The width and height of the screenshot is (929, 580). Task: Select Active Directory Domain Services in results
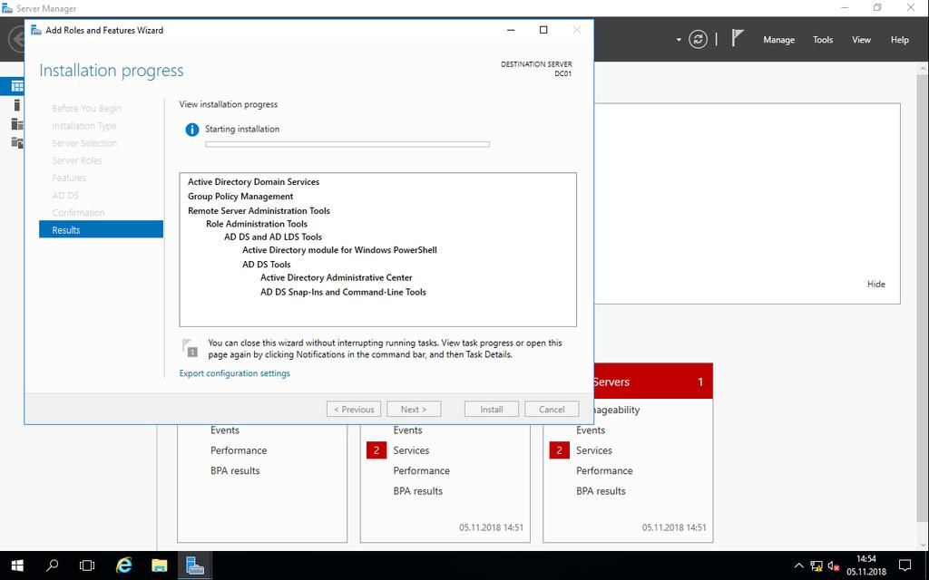(x=254, y=181)
